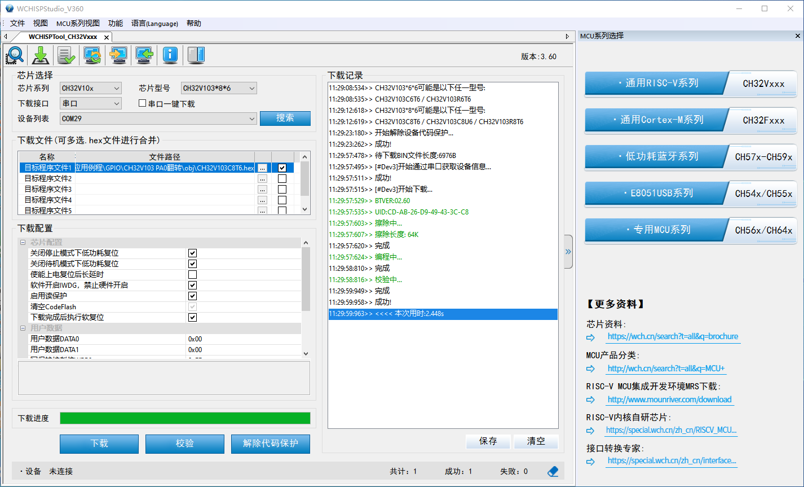Enable 使能上电复位后长延时 checkbox

point(192,275)
